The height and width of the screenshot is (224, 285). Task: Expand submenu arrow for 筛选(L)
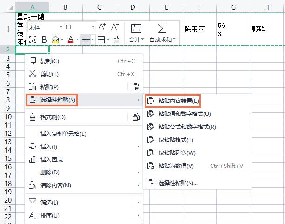[x=138, y=202]
